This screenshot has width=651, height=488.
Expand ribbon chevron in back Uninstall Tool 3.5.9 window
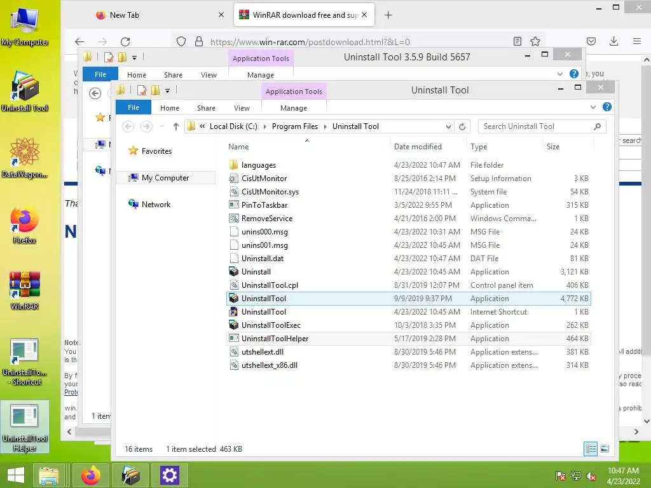click(x=559, y=74)
